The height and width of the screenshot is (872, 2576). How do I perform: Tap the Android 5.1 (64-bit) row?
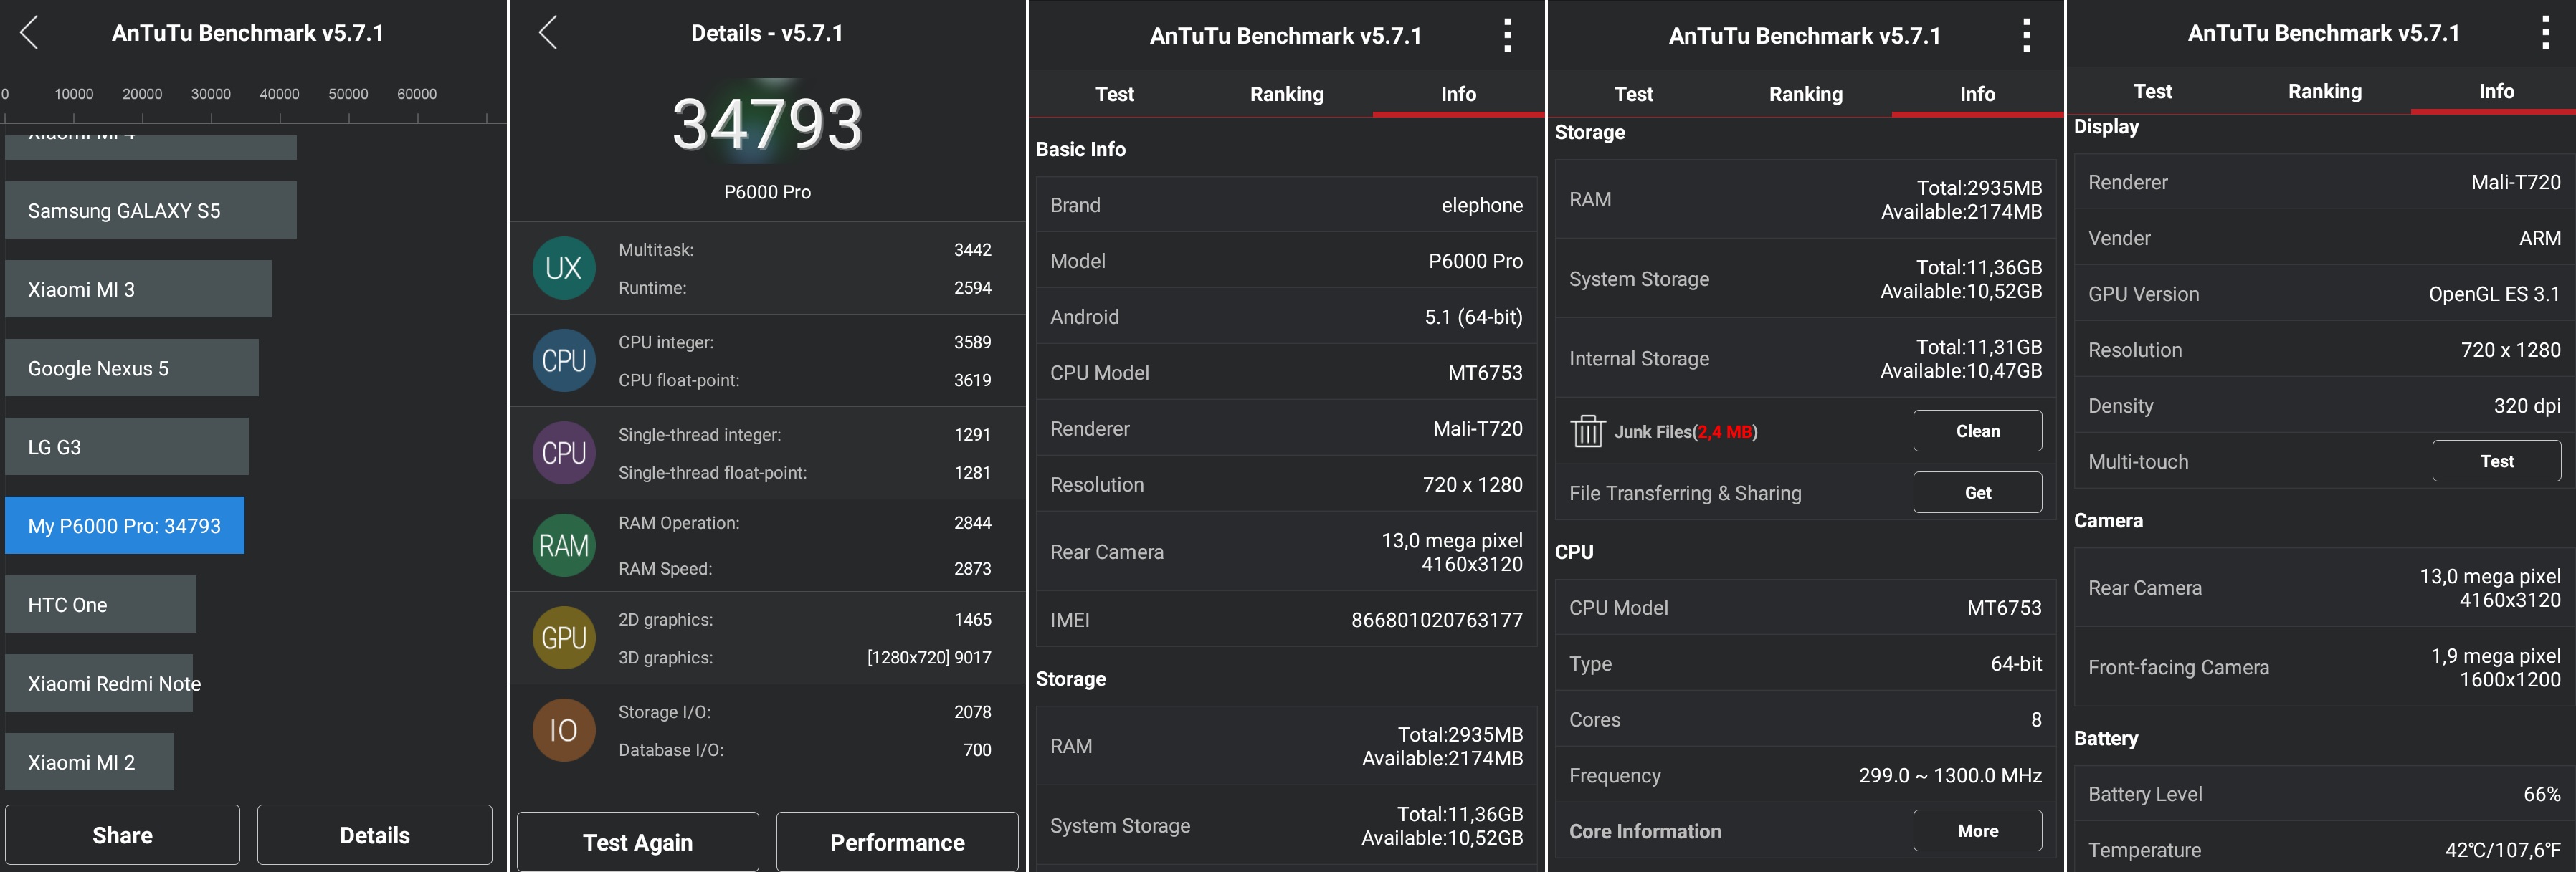(x=1286, y=317)
